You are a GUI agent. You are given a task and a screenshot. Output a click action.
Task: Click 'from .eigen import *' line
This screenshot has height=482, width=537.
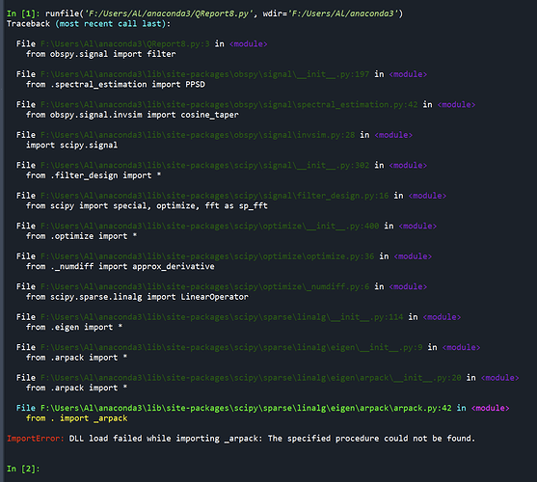[74, 327]
